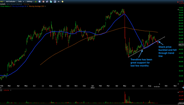Click the 32.00 price axis label
Image resolution: width=184 pixels, height=105 pixels.
[181, 81]
